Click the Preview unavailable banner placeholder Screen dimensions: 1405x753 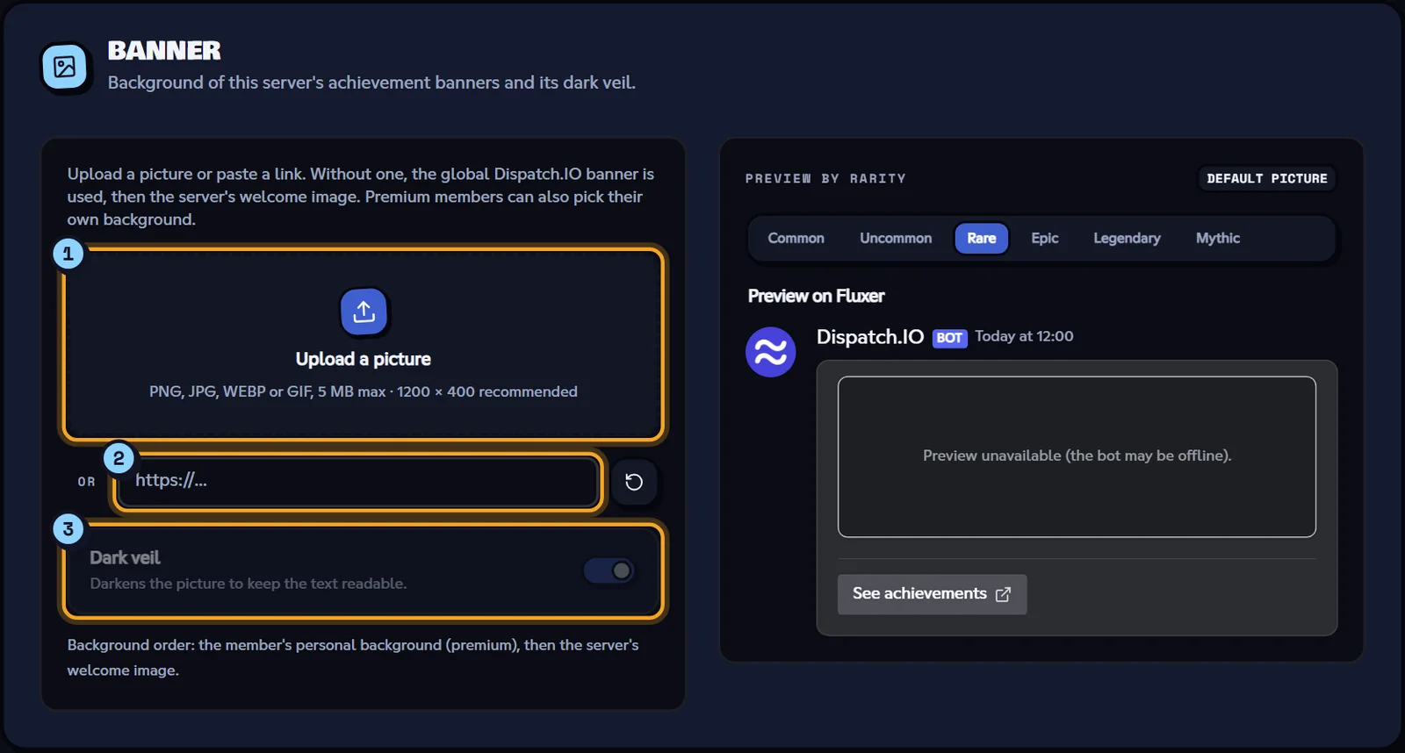[x=1077, y=456]
